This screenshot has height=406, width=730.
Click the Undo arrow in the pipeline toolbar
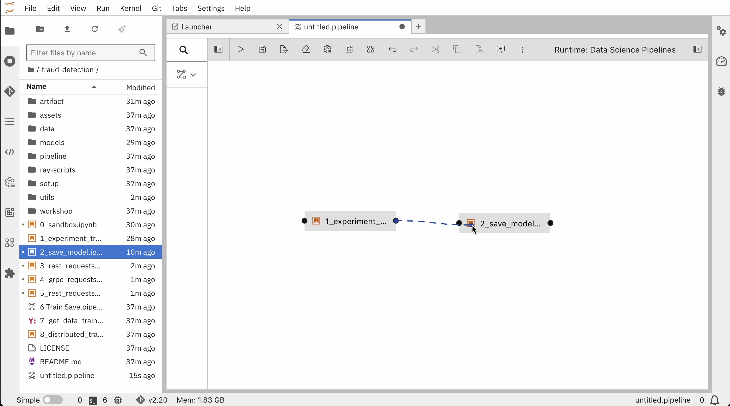pyautogui.click(x=392, y=49)
